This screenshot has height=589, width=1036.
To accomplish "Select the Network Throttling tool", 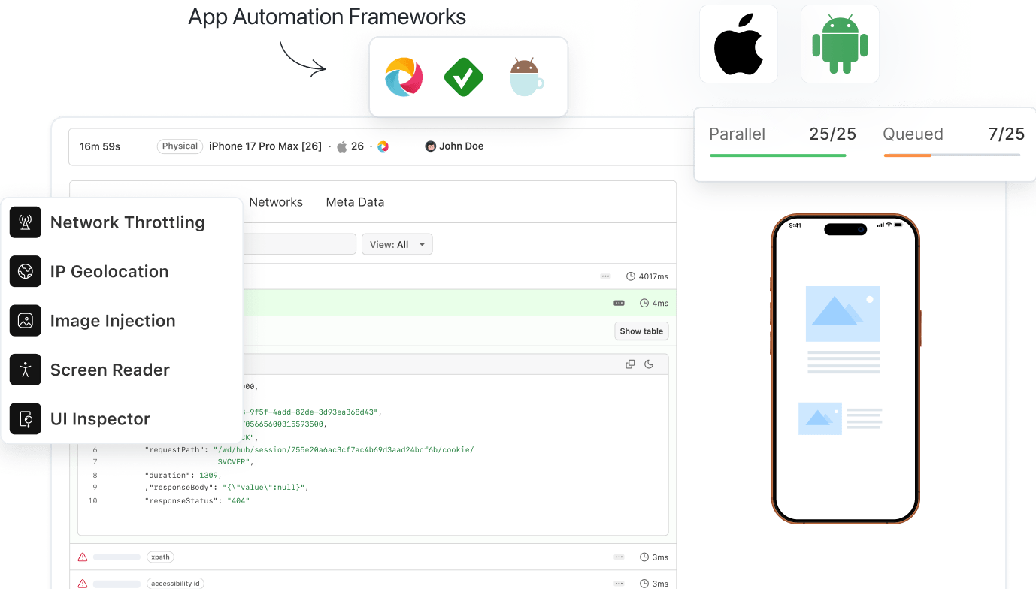I will (126, 222).
